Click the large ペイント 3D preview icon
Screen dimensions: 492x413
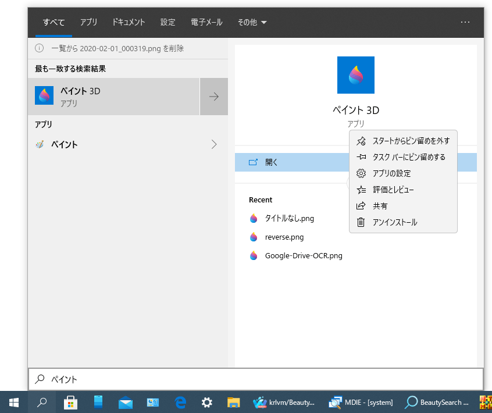(355, 75)
